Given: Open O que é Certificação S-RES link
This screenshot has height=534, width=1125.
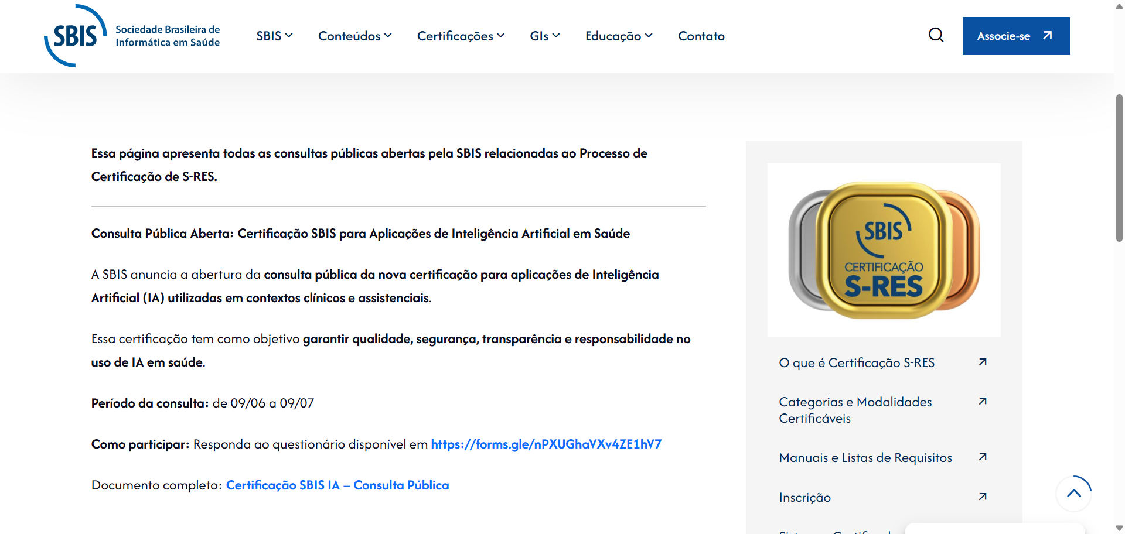Looking at the screenshot, I should click(x=857, y=363).
